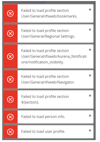100x142 pixels.
Task: Dismiss the 'Failed to load user profile' toast
Action: [x=90, y=130]
